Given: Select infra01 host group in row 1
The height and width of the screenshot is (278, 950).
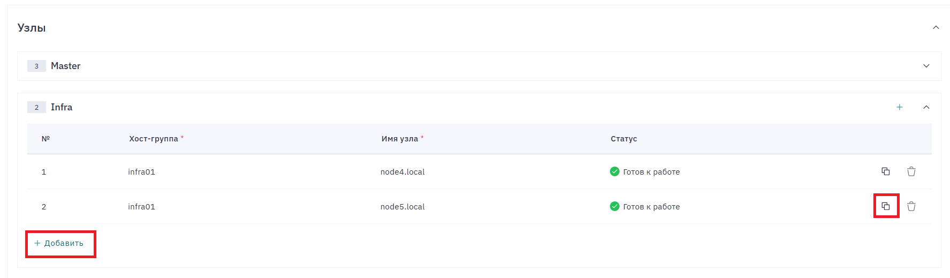Looking at the screenshot, I should click(x=141, y=172).
